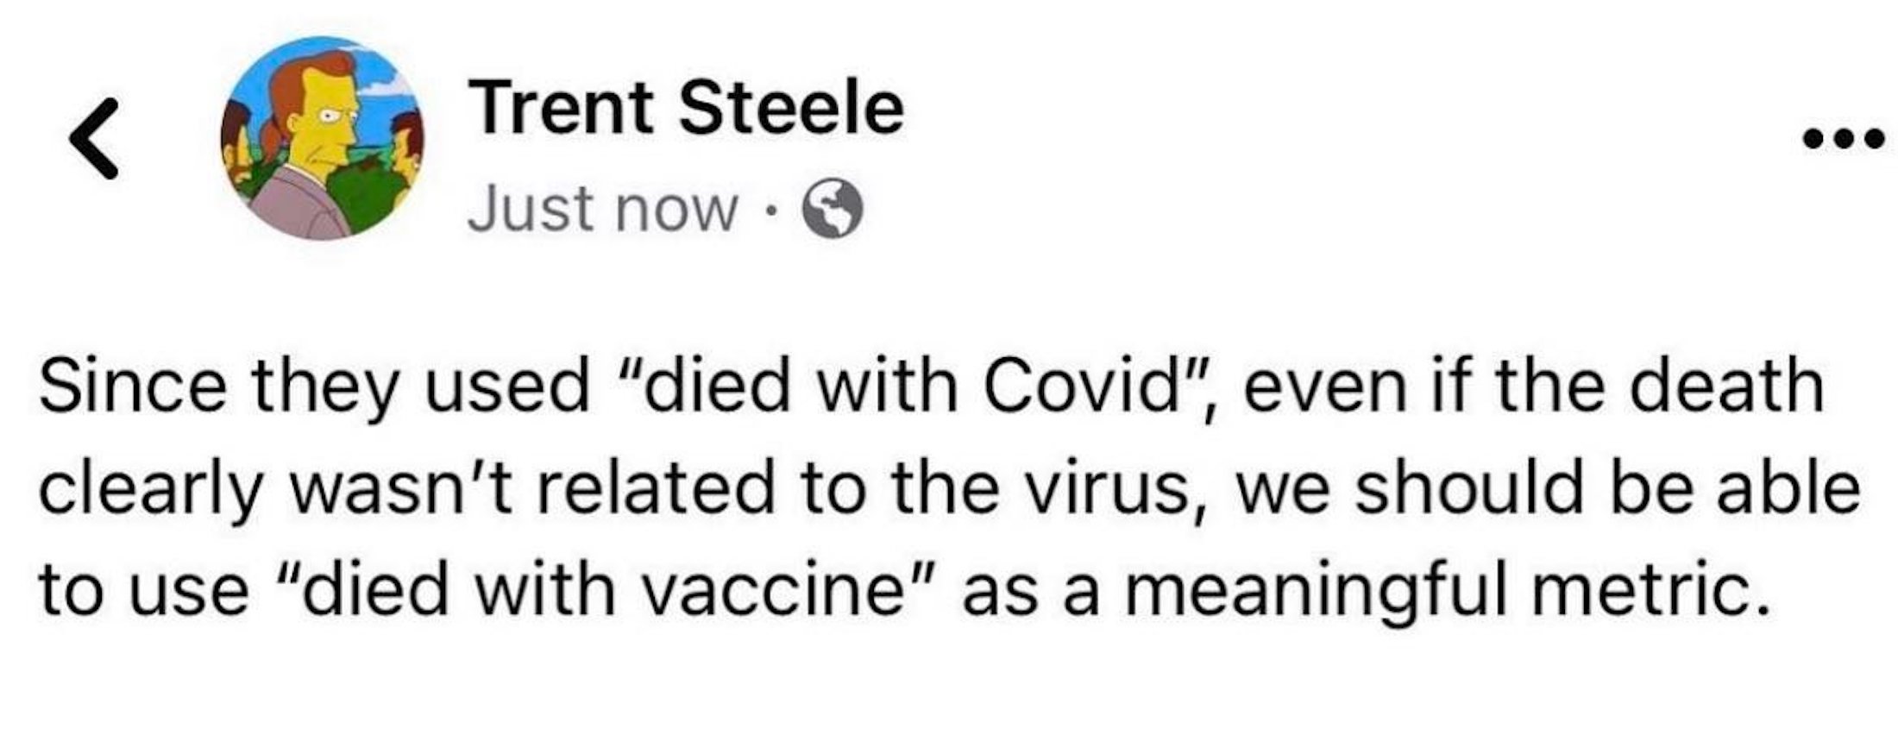
Task: Click the quoted phrase "died with Covid"
Action: 908,387
